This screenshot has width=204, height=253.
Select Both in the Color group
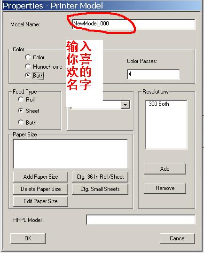pyautogui.click(x=28, y=75)
